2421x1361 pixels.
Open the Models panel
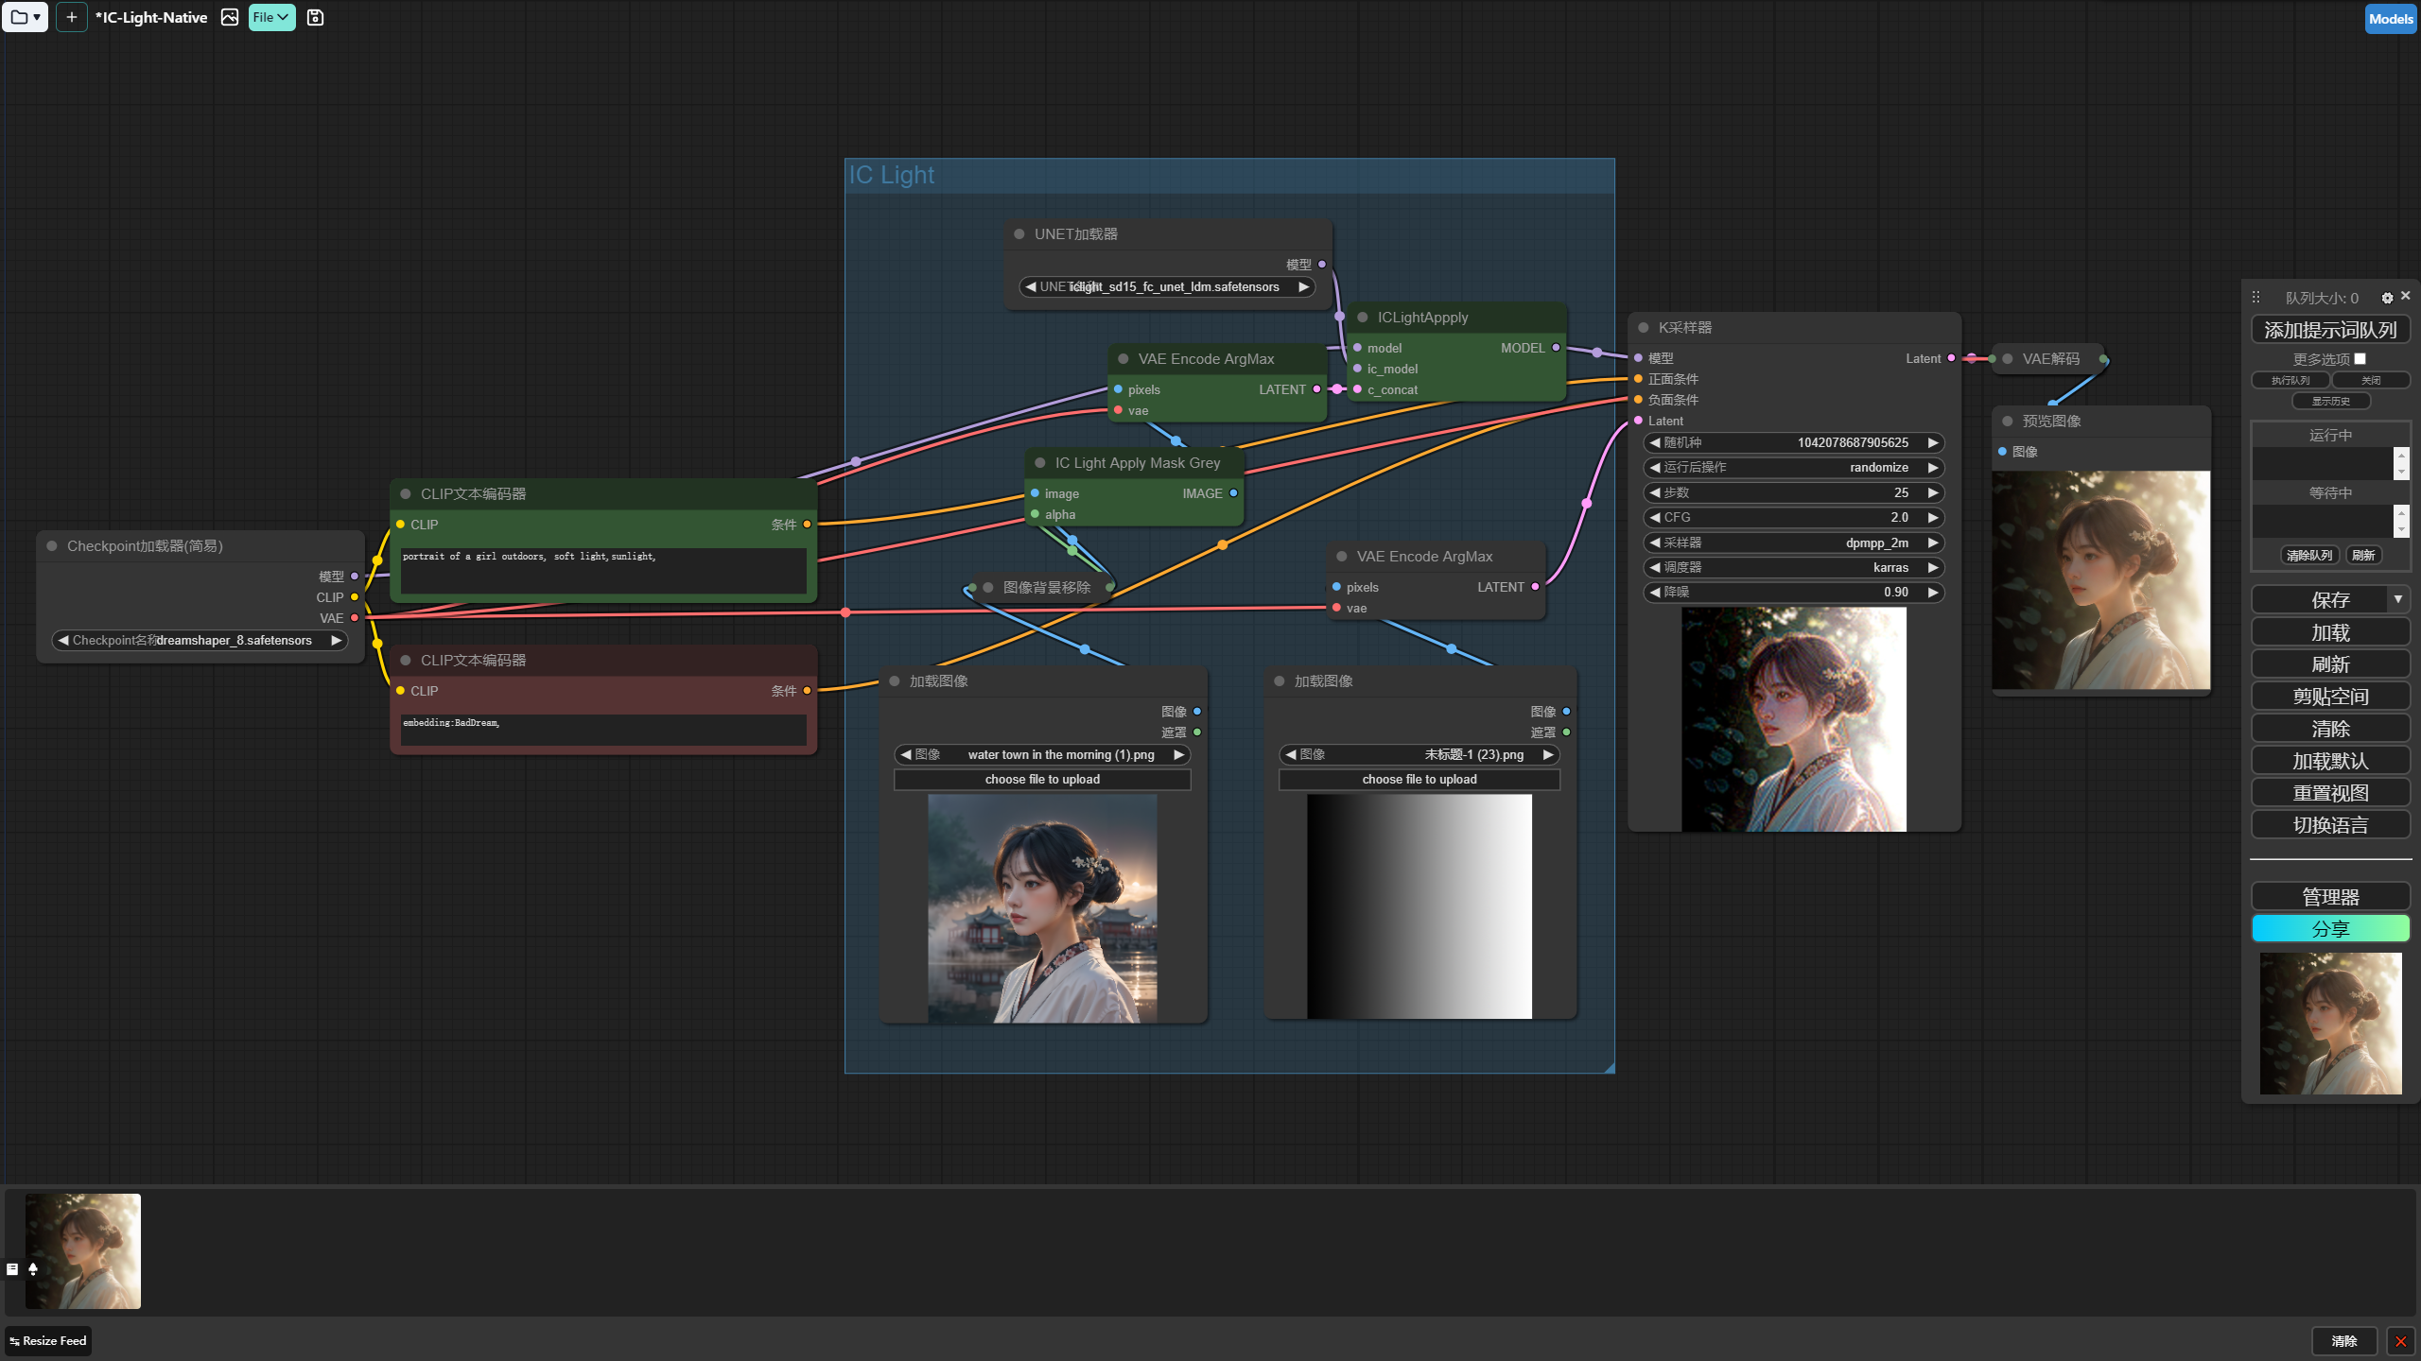[x=2390, y=19]
